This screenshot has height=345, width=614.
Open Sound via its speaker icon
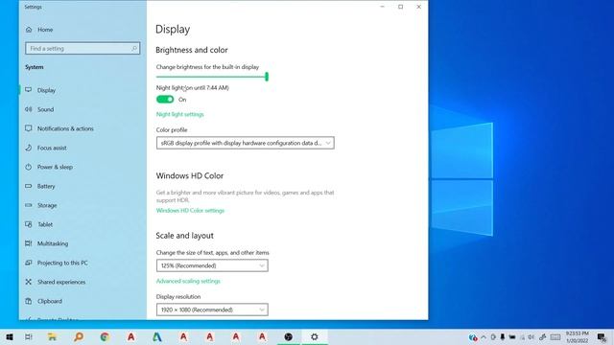(x=29, y=109)
